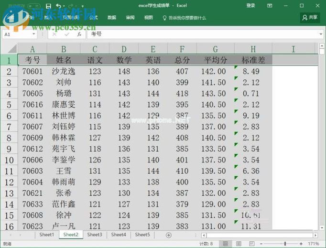Switch to the Sheet3 tab
The image size is (326, 248).
pos(95,235)
